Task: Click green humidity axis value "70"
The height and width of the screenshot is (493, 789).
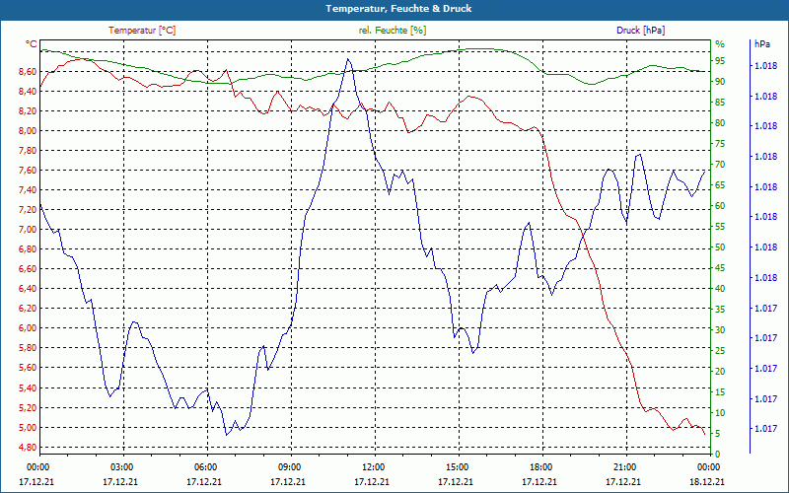Action: coord(720,165)
